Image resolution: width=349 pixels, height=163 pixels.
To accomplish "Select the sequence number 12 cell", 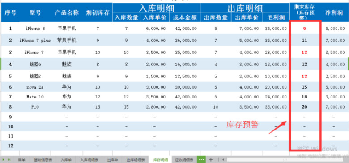I will click(x=10, y=146).
